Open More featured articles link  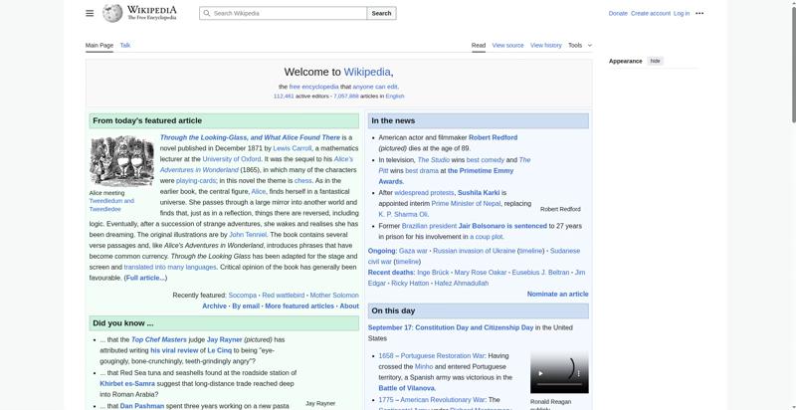pos(299,306)
